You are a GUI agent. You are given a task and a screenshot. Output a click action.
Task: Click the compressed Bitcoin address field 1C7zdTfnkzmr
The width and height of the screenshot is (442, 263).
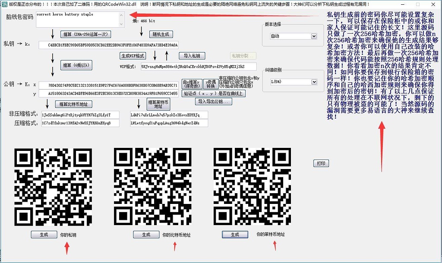pyautogui.click(x=80, y=123)
